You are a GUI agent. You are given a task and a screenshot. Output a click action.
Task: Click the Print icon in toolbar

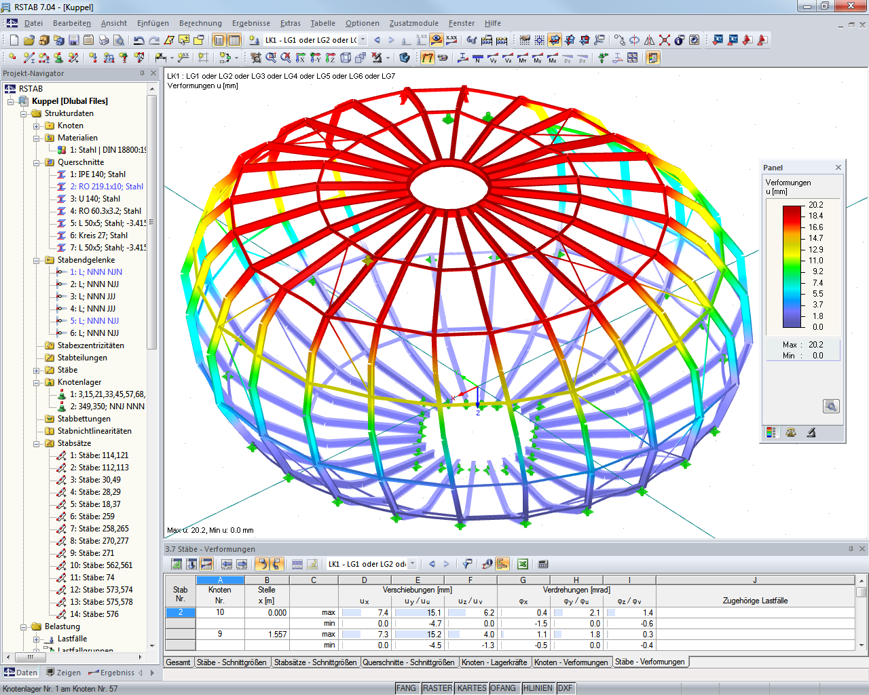coord(104,40)
